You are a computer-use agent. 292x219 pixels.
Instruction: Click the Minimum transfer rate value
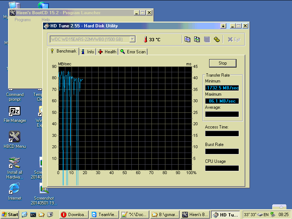pyautogui.click(x=222, y=88)
